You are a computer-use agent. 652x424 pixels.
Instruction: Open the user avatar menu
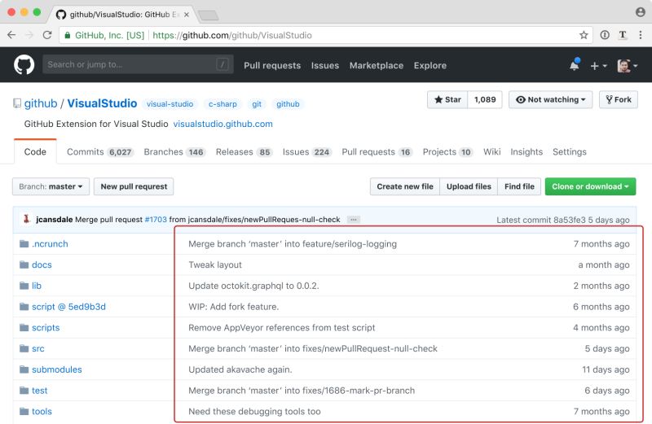(x=627, y=65)
